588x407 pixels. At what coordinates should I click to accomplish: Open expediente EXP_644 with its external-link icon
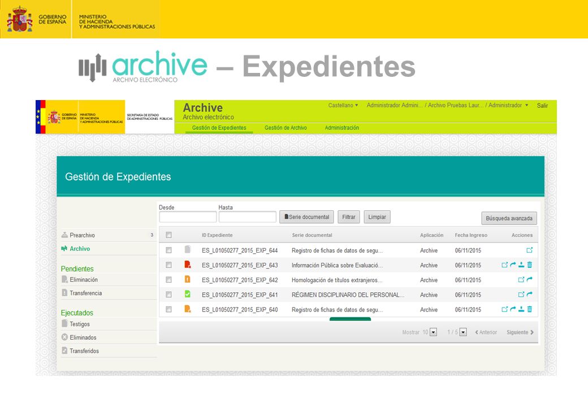(x=530, y=250)
